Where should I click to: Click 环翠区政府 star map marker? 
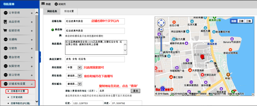click(202, 75)
